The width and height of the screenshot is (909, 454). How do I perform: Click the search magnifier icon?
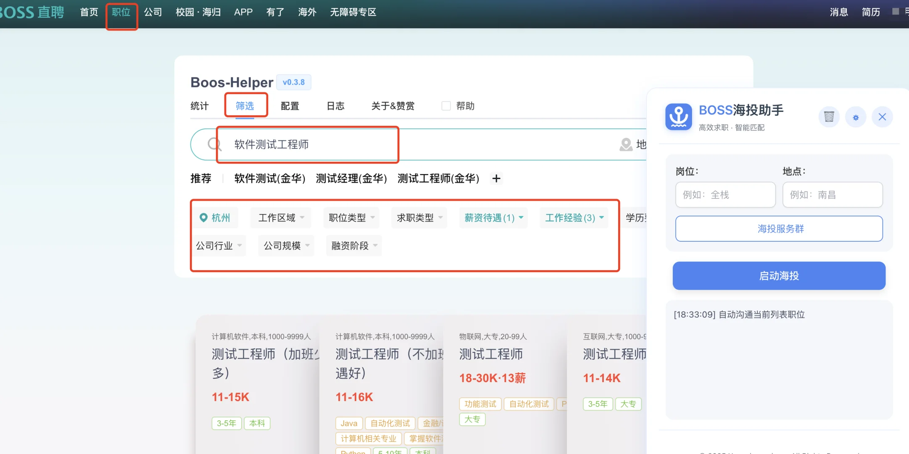click(x=214, y=145)
